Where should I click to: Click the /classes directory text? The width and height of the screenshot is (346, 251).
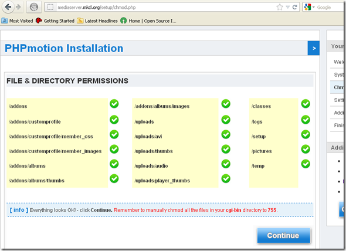[261, 106]
